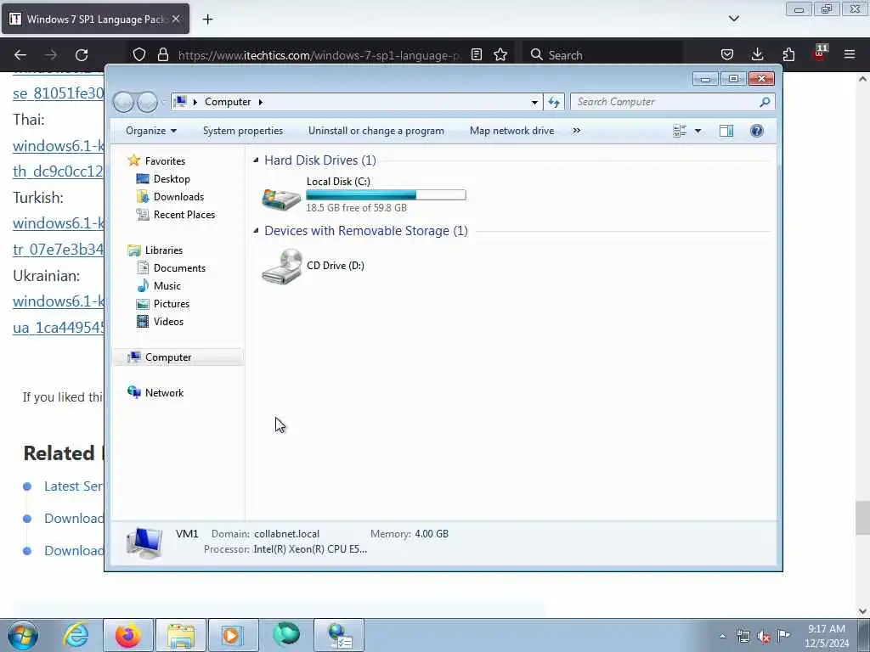Image resolution: width=870 pixels, height=652 pixels.
Task: Open Windows Explorer taskbar icon
Action: [x=181, y=635]
